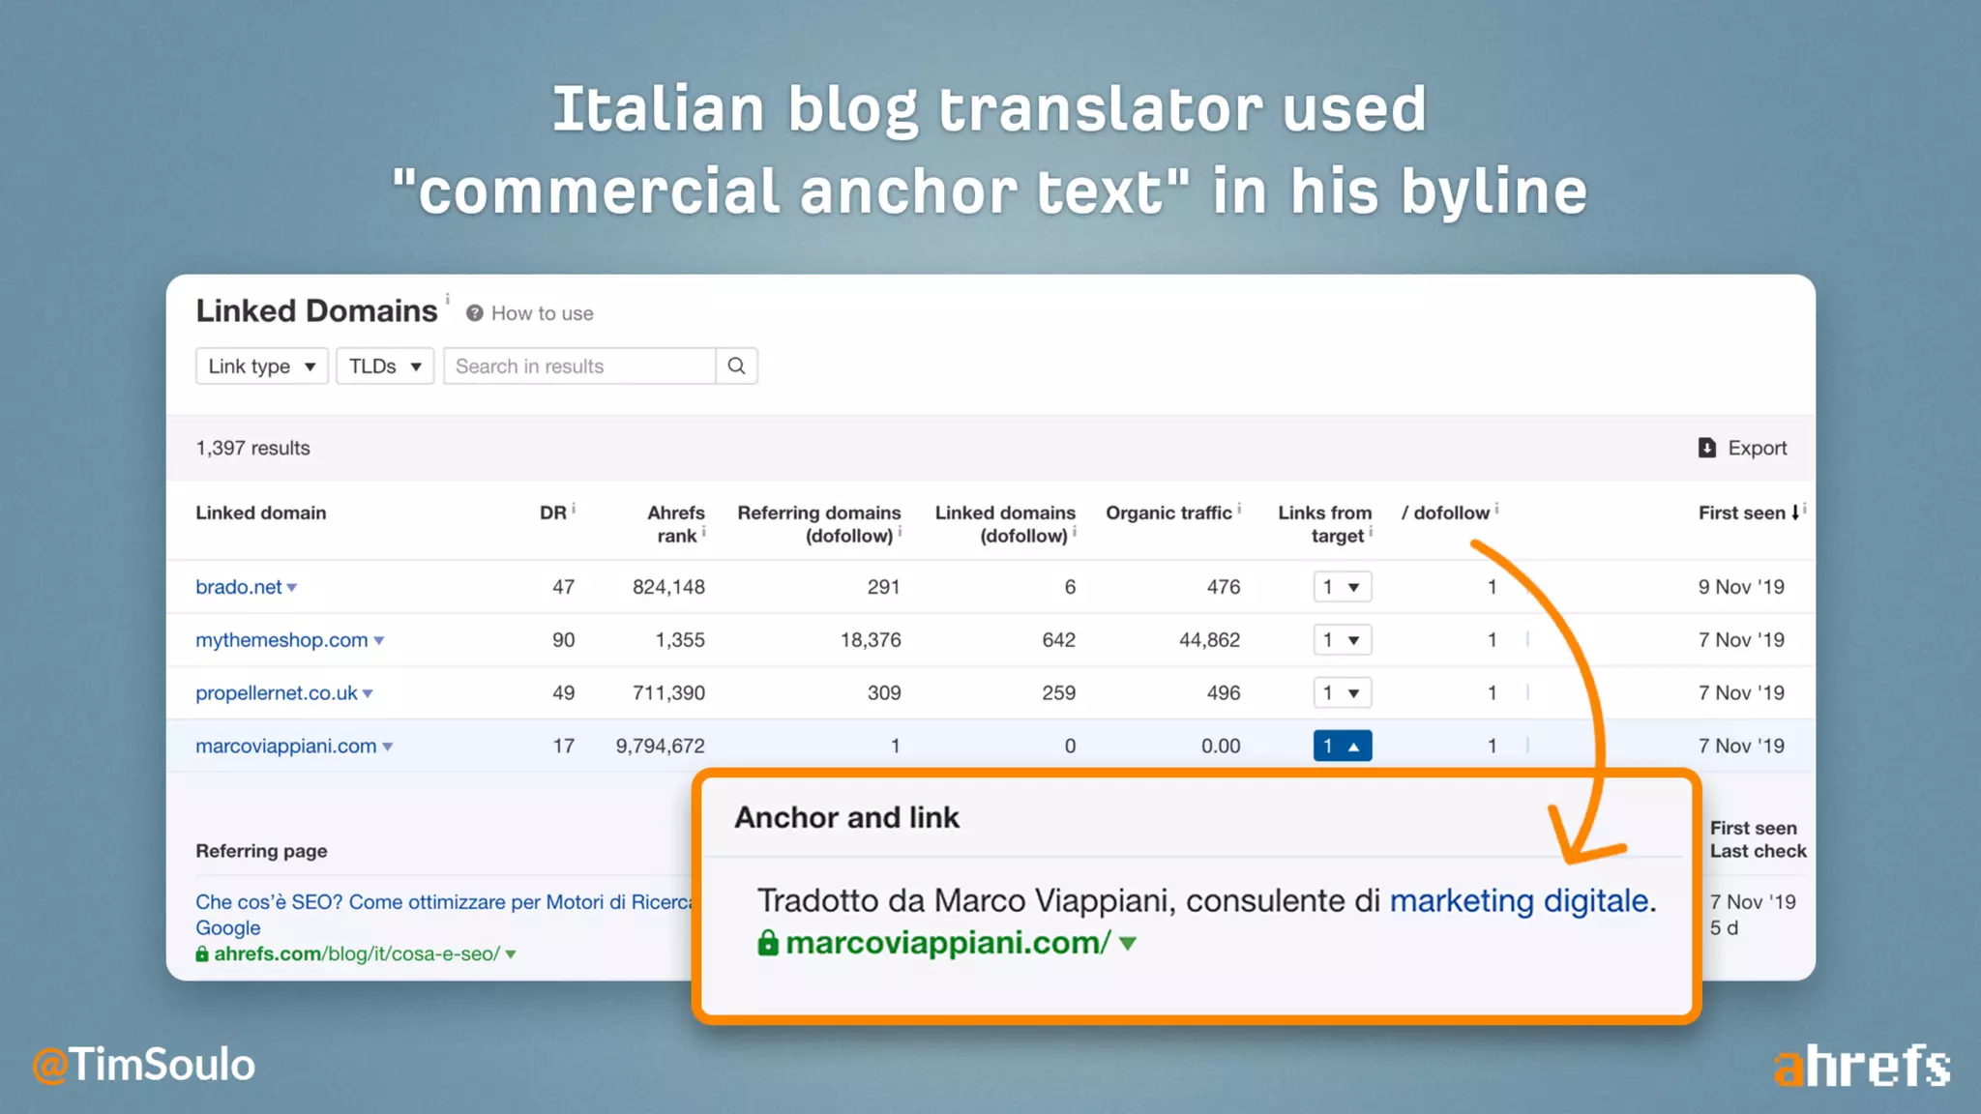Expand the mythemeshop.com domain arrow menu
Viewport: 1981px width, 1114px height.
(x=379, y=641)
